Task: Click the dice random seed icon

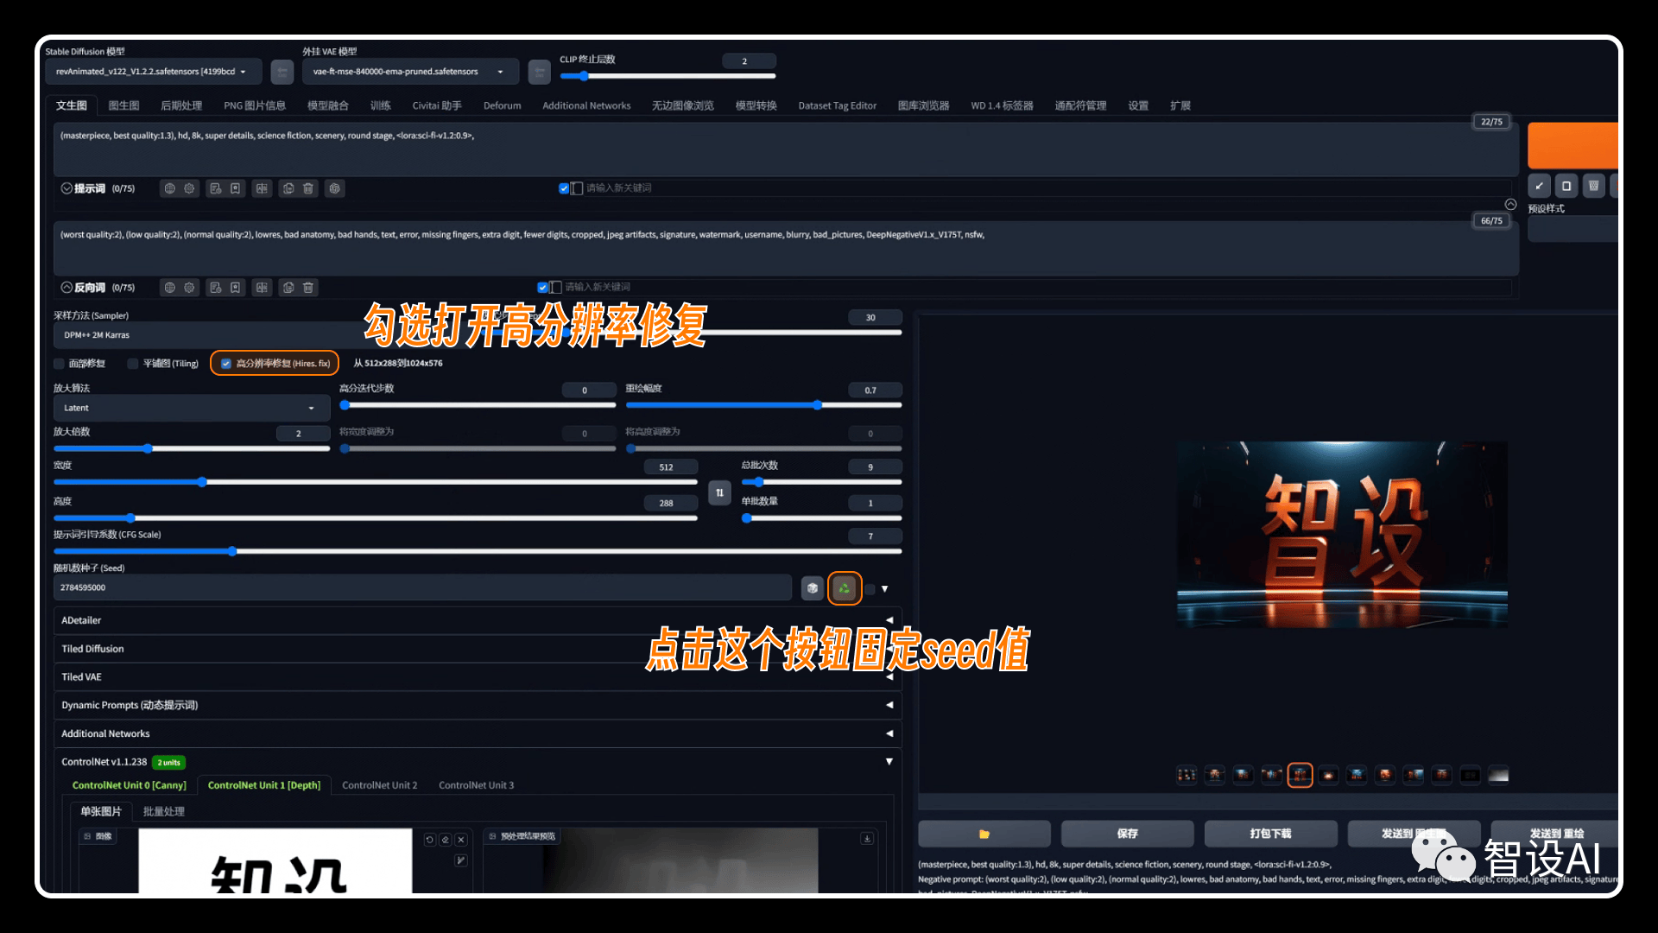Action: pyautogui.click(x=812, y=588)
